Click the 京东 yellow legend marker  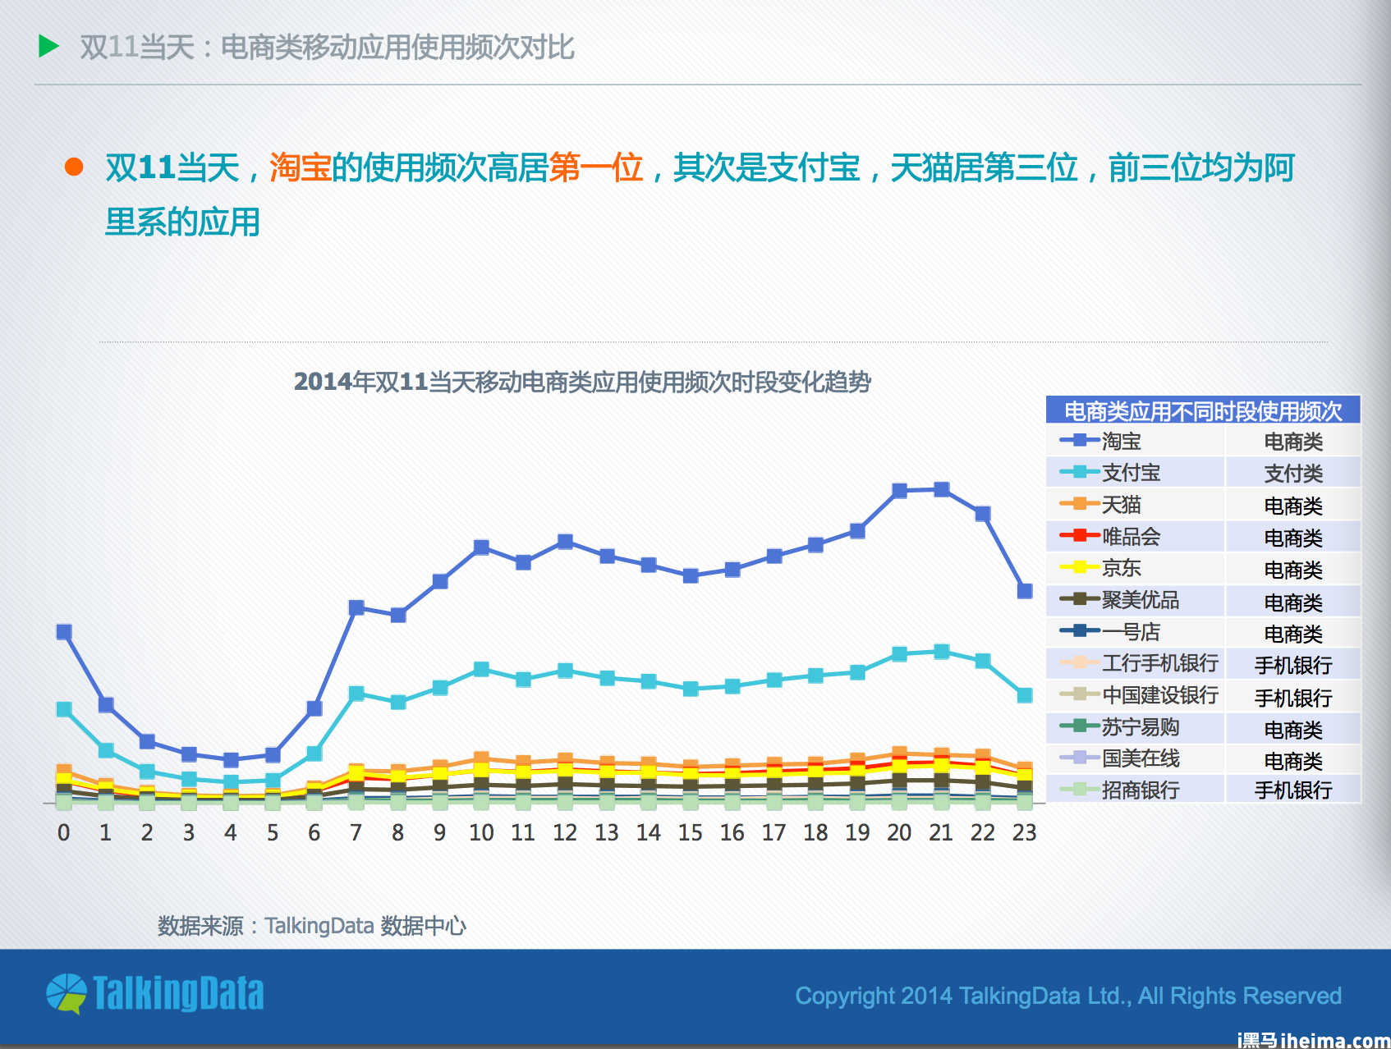tap(1080, 567)
